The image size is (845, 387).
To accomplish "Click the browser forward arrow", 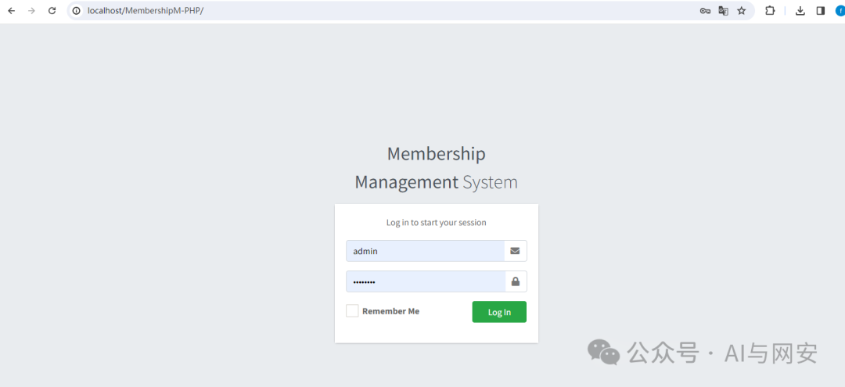I will tap(31, 11).
